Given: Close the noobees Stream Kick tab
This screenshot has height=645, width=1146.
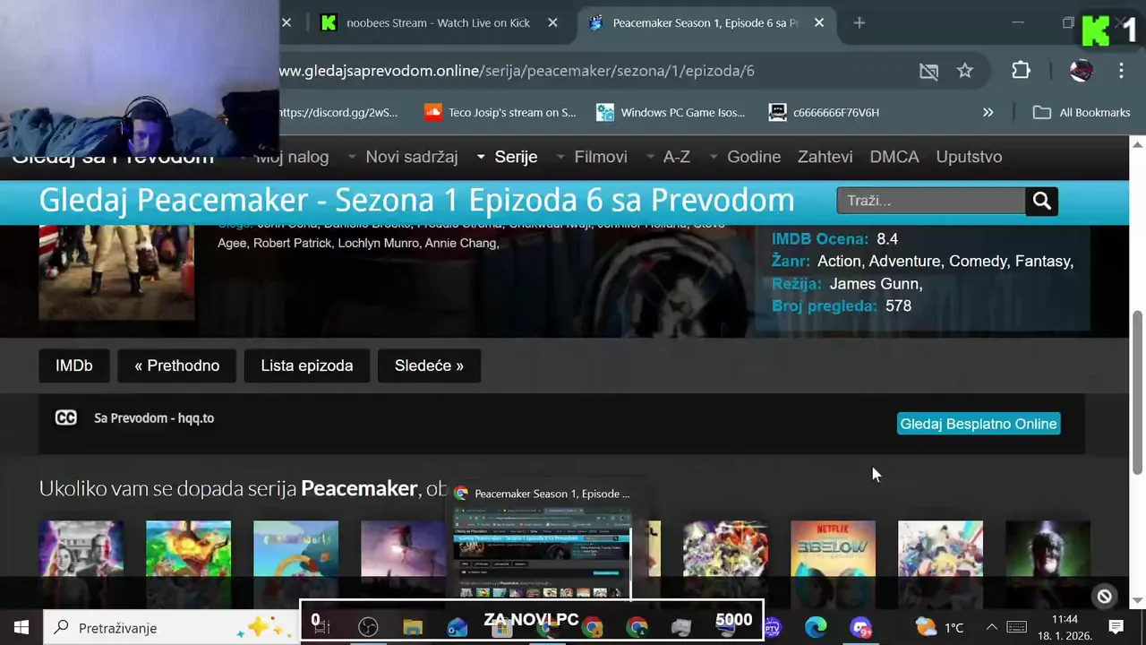Looking at the screenshot, I should [552, 22].
